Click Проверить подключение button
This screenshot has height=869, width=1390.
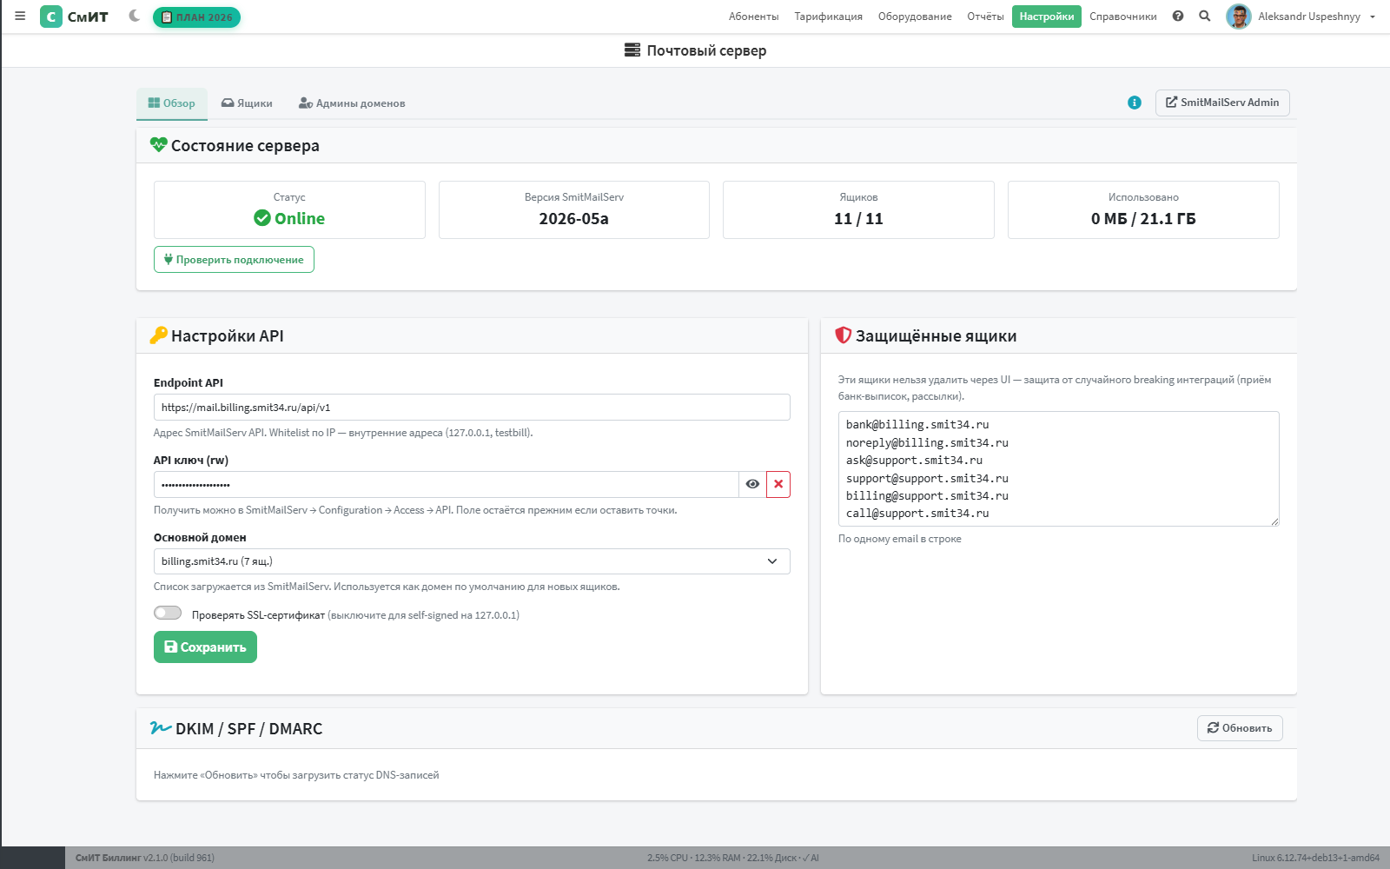[x=234, y=260]
